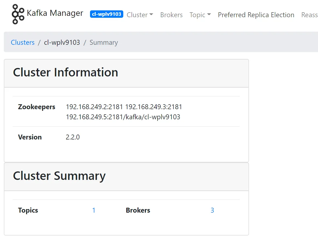Navigate back via the Clusters breadcrumb
This screenshot has height=247, width=318.
click(x=23, y=42)
